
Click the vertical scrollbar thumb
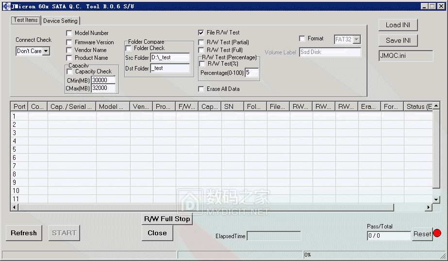[436, 149]
